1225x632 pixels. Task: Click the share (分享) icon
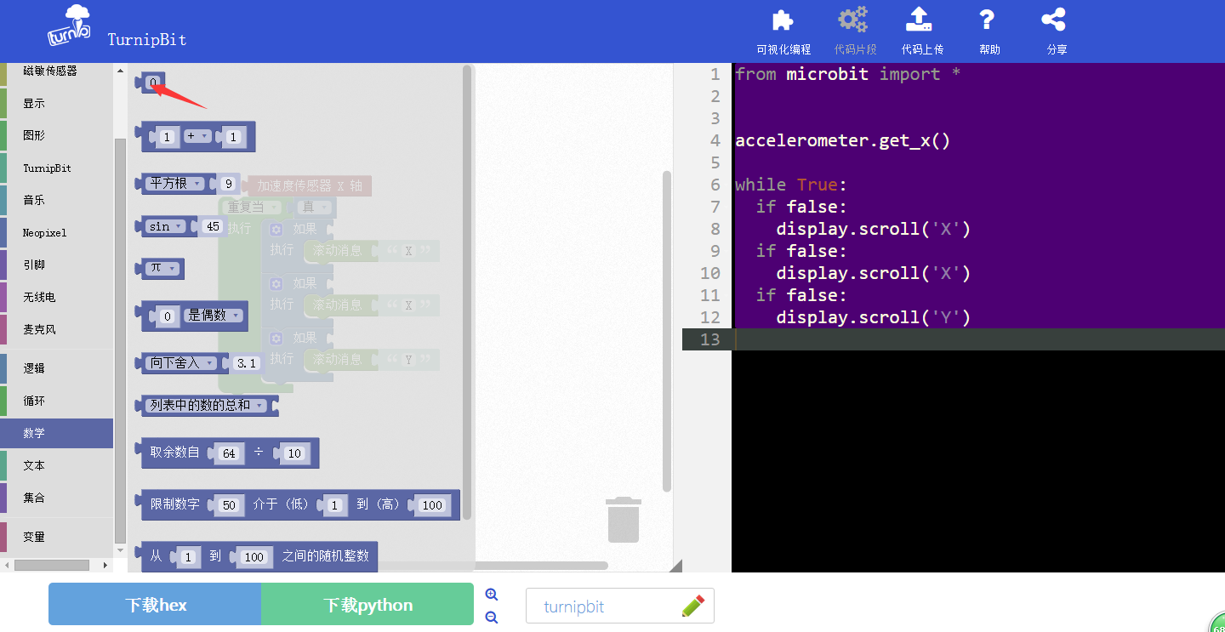pyautogui.click(x=1053, y=20)
